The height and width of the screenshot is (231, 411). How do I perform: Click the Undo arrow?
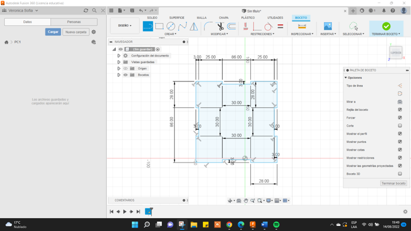[141, 11]
